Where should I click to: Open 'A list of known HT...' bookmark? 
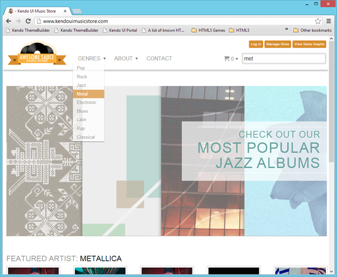click(163, 30)
